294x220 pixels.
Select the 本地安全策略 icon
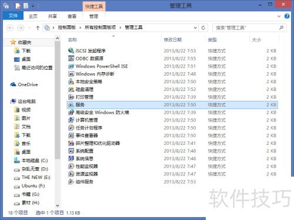coord(71,82)
